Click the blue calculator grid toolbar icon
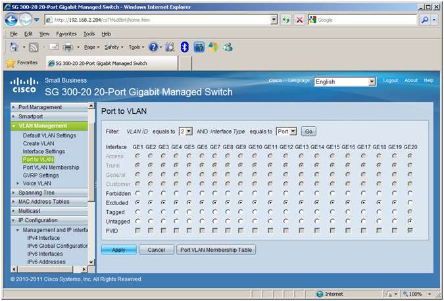Image resolution: width=444 pixels, height=301 pixels. pyautogui.click(x=199, y=47)
